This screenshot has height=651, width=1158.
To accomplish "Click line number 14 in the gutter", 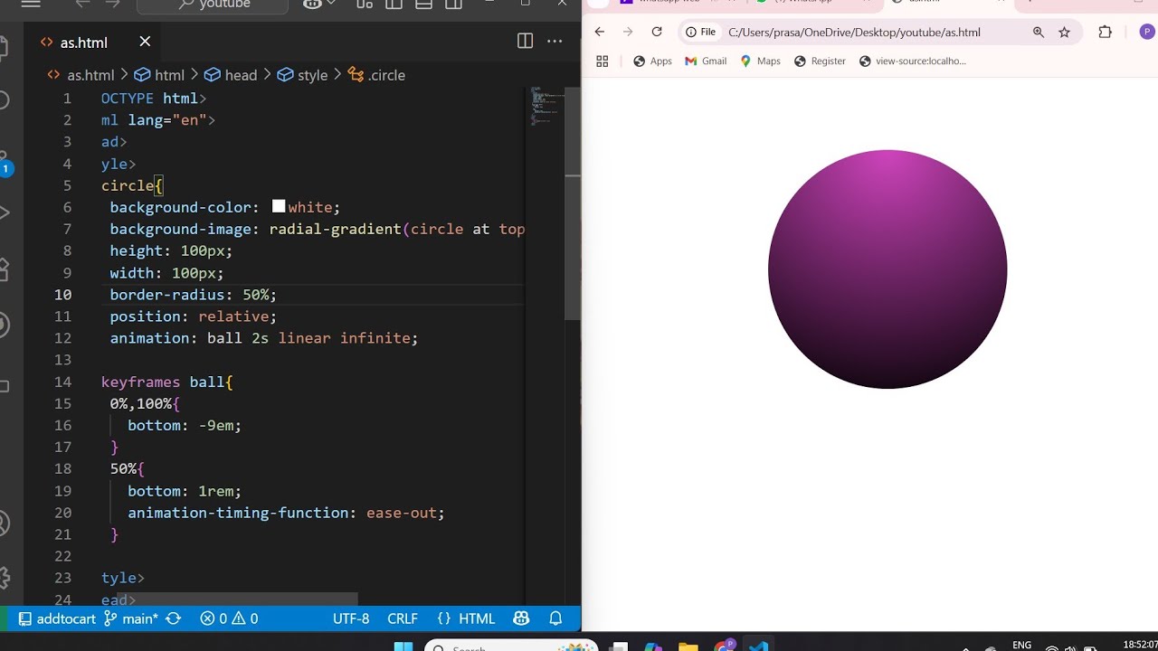I will coord(63,382).
